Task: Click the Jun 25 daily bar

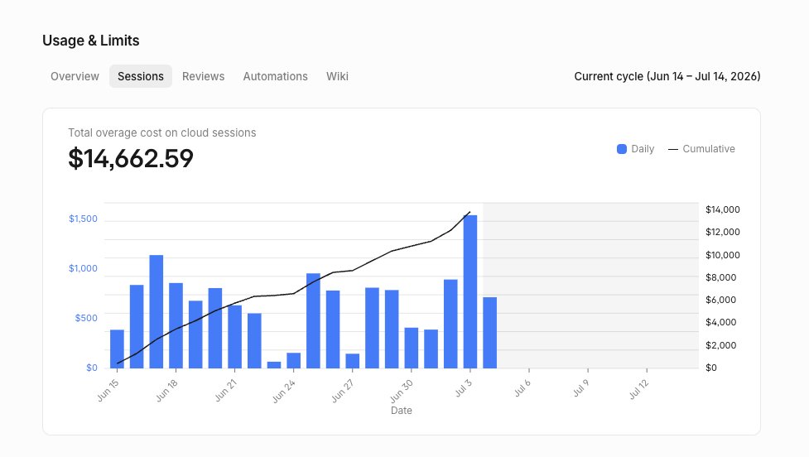Action: (313, 321)
